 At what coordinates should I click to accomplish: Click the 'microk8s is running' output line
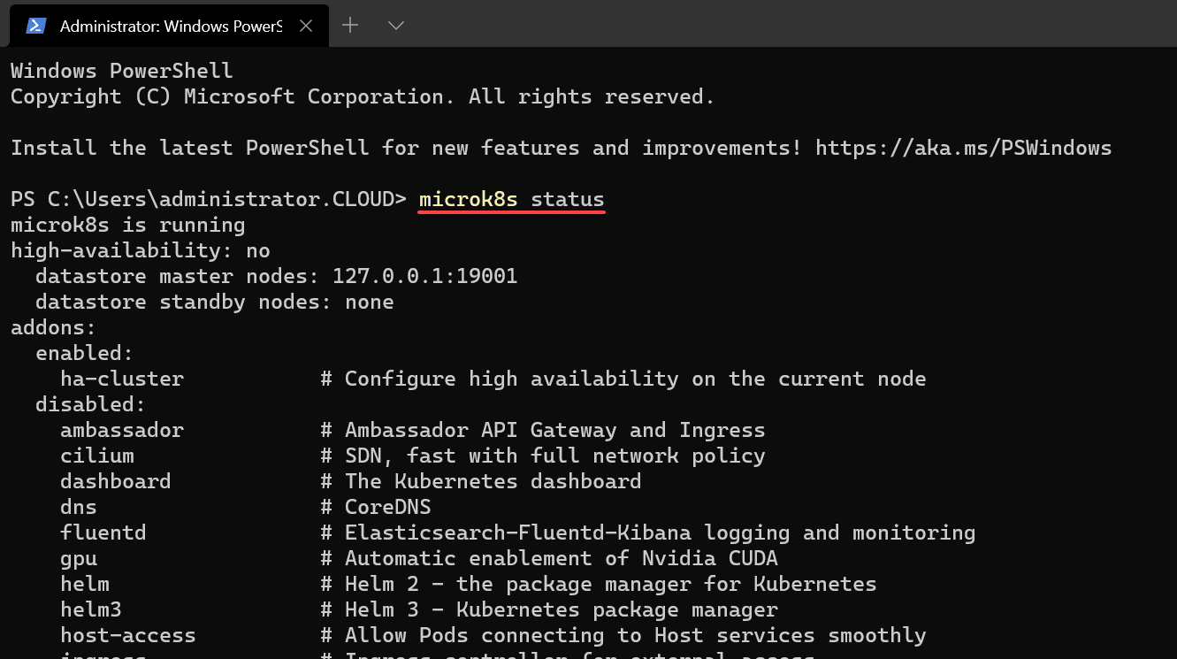point(128,225)
